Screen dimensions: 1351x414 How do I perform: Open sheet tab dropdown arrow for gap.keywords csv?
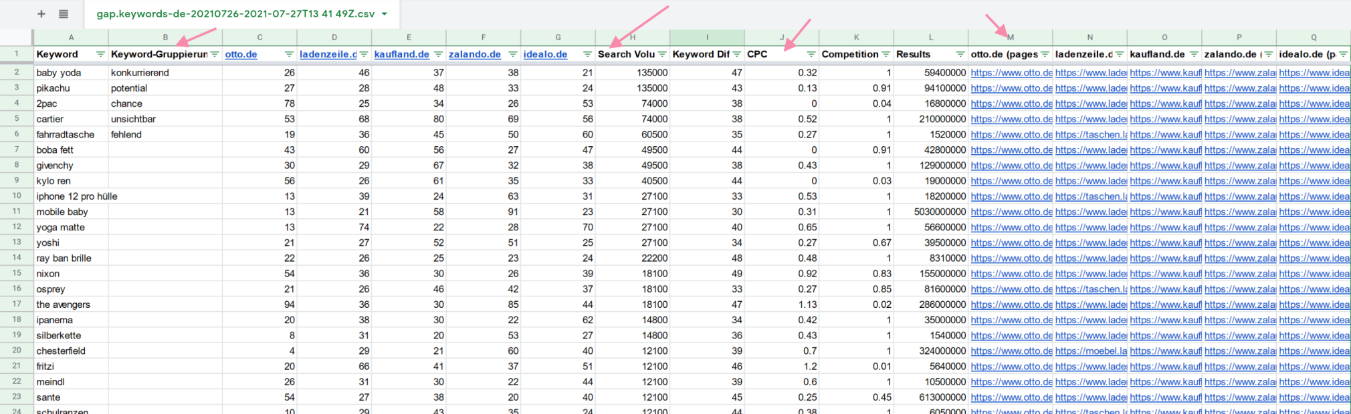click(x=385, y=14)
